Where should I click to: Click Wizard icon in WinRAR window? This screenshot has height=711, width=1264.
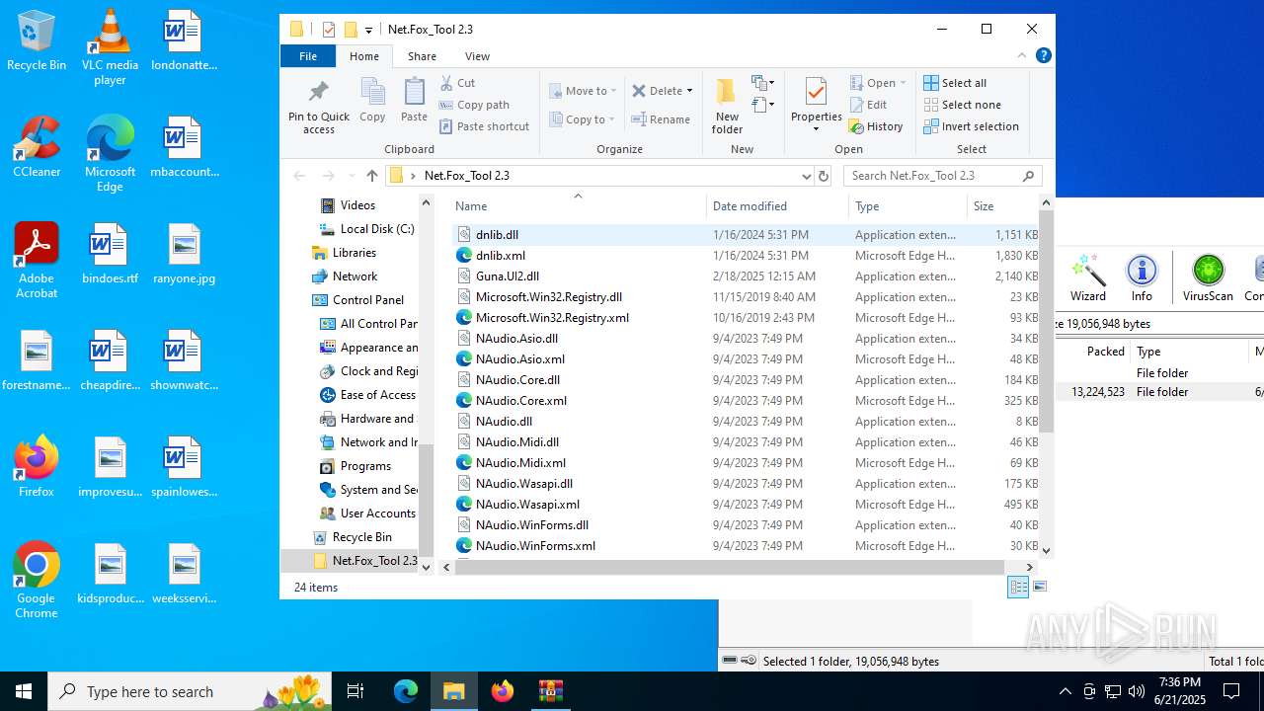point(1088,277)
